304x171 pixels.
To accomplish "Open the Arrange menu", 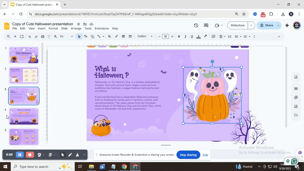I will 76,28.
